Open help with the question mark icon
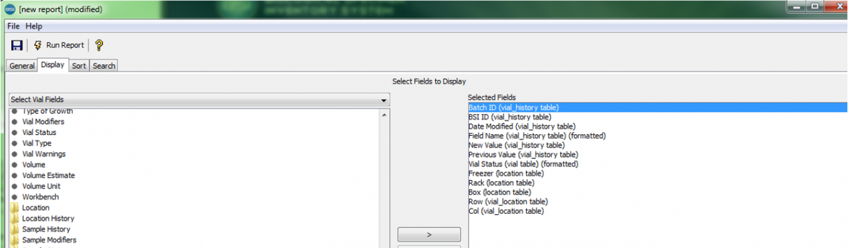 [x=99, y=46]
